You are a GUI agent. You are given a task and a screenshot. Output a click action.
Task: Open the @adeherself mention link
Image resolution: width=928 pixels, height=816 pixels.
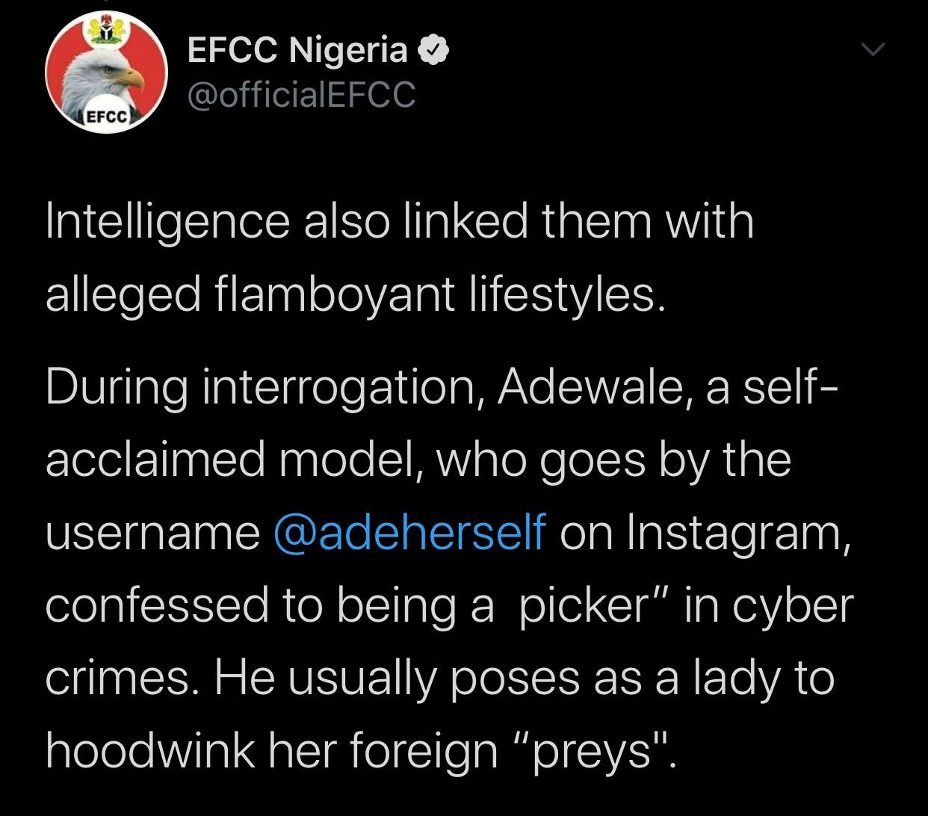tap(410, 533)
